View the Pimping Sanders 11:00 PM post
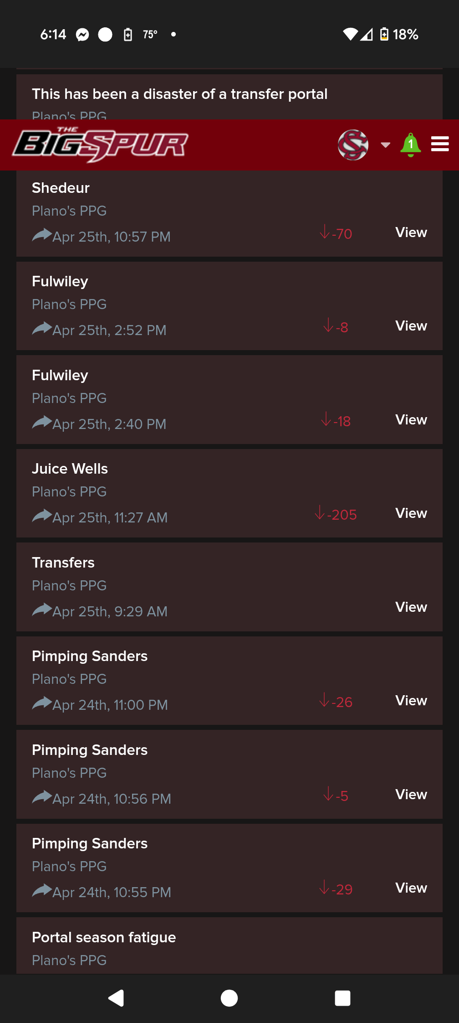This screenshot has width=459, height=1023. click(411, 701)
